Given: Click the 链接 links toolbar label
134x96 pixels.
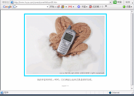Looking at the screenshot, I should (x=128, y=2).
